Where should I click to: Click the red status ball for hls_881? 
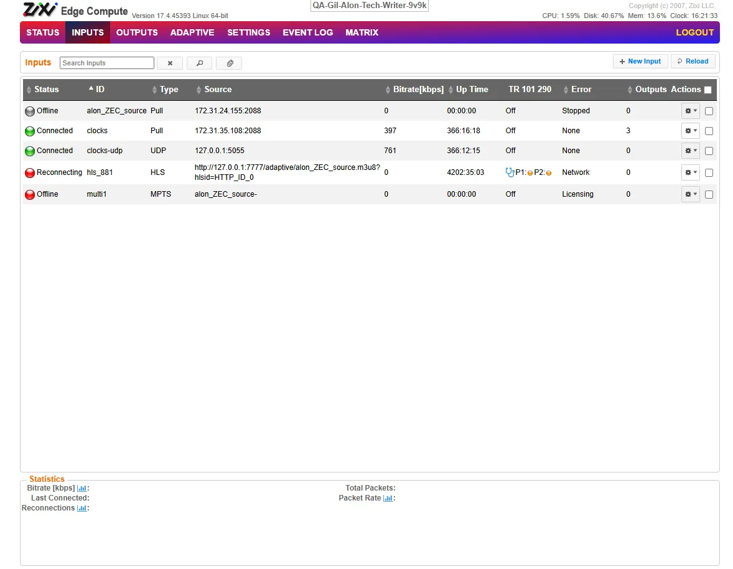coord(30,173)
